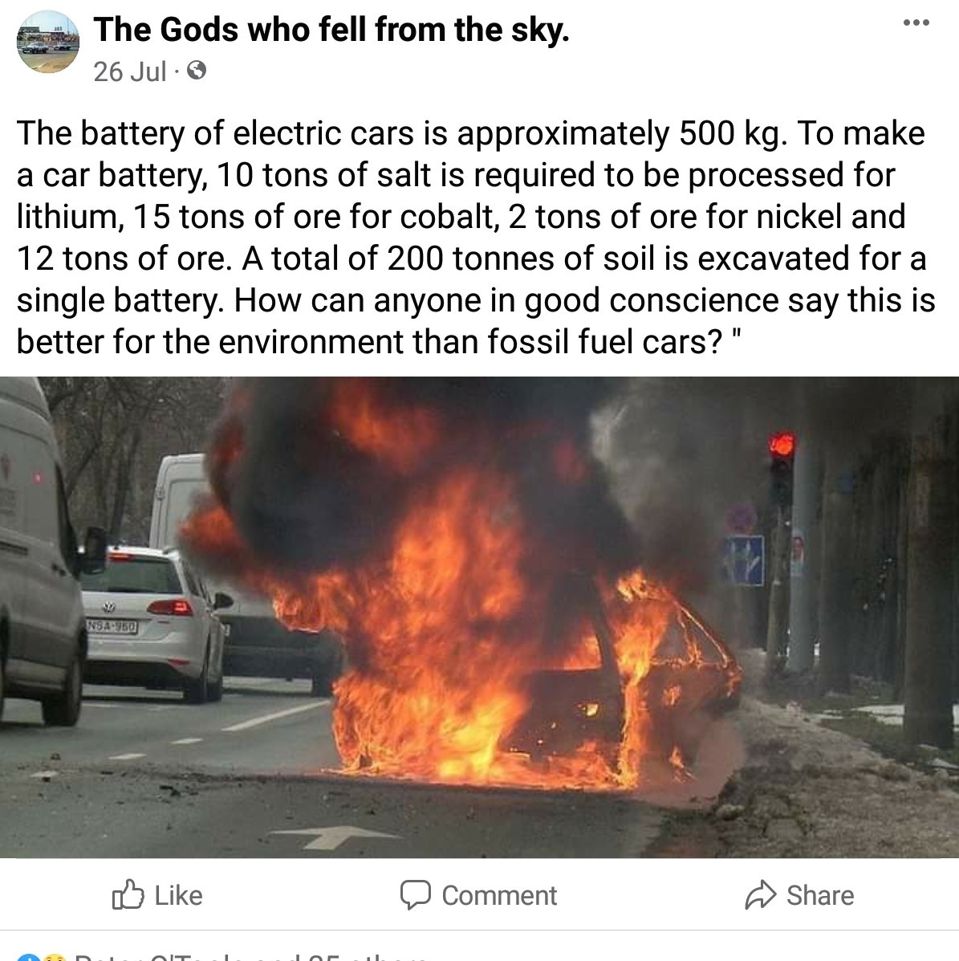Click the Like button label

[178, 895]
